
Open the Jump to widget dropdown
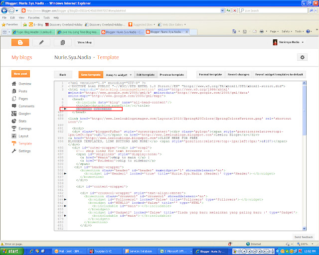[119, 75]
